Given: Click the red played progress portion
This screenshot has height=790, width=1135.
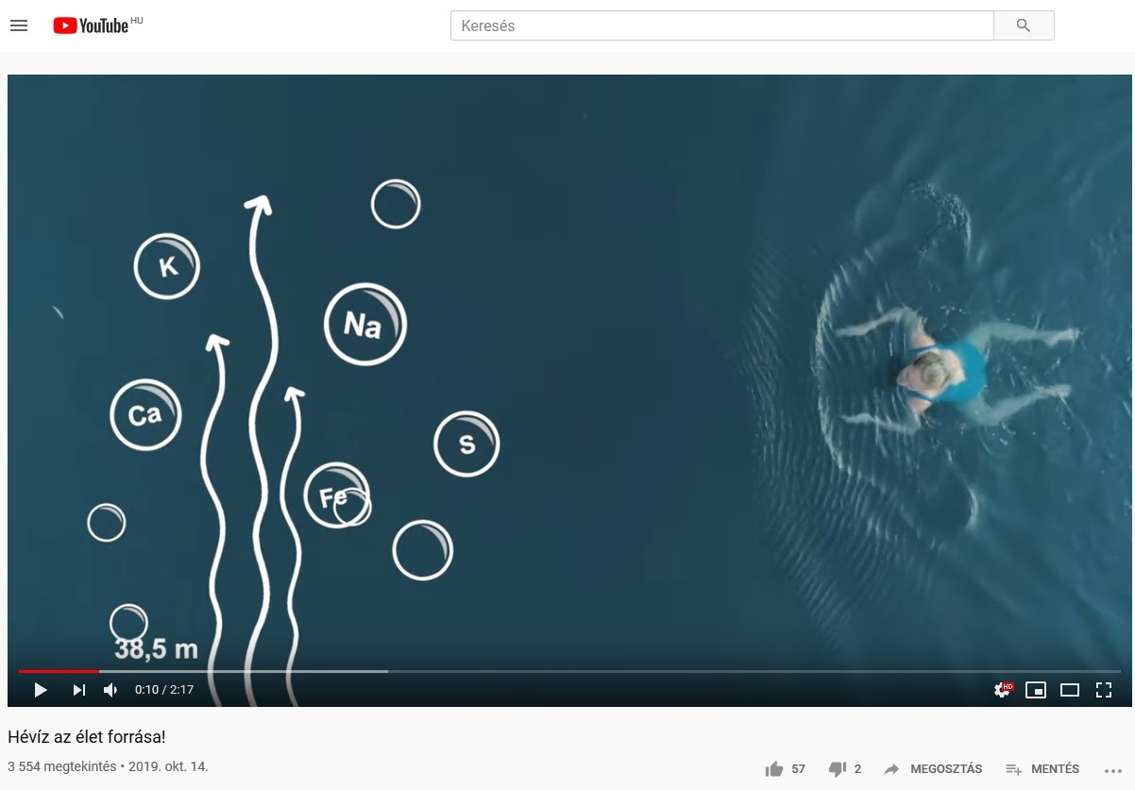Looking at the screenshot, I should (x=59, y=671).
